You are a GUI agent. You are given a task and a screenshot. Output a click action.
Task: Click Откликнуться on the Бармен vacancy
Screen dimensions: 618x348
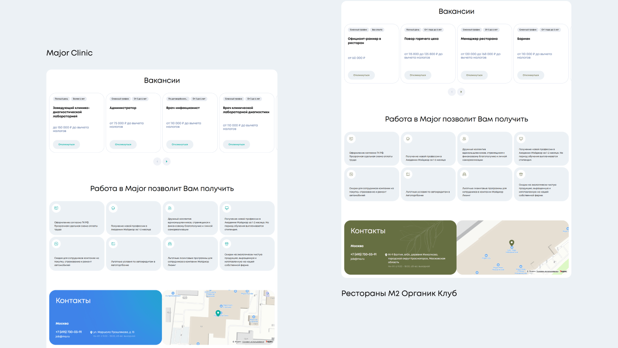pyautogui.click(x=531, y=75)
